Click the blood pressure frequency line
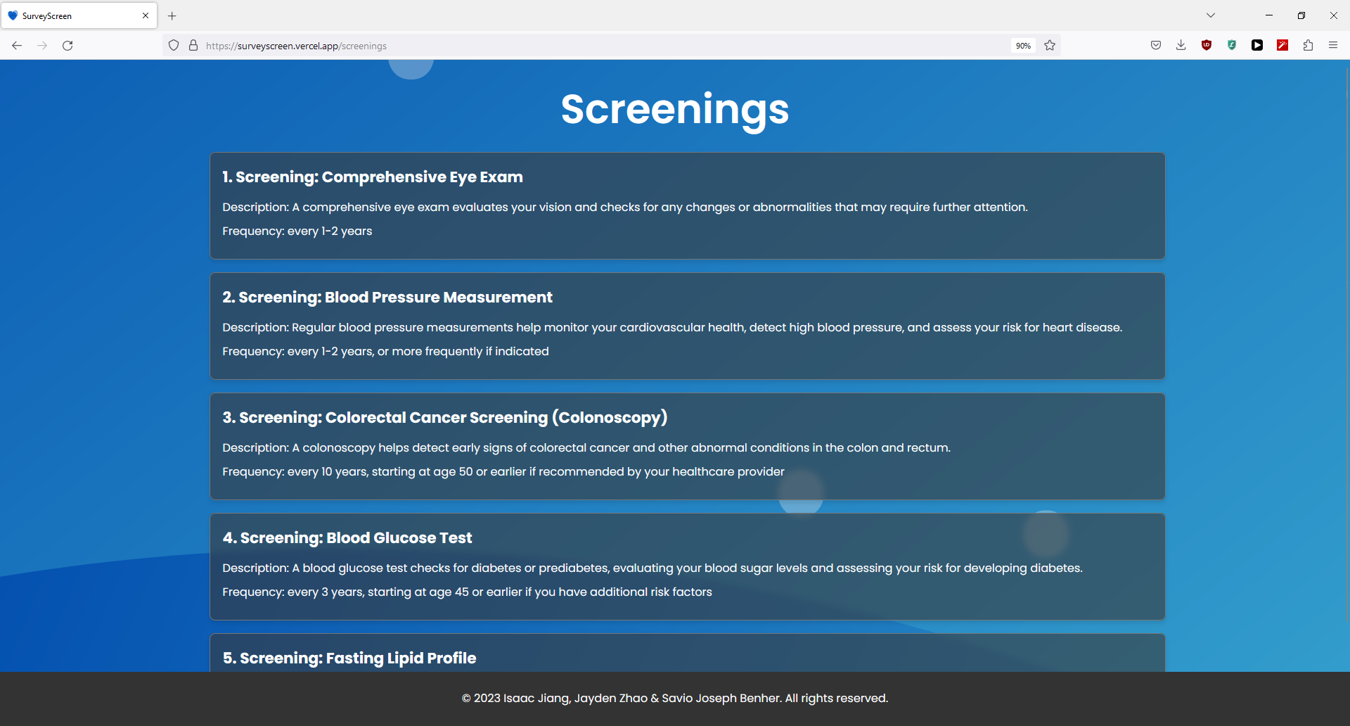Image resolution: width=1350 pixels, height=726 pixels. (385, 352)
